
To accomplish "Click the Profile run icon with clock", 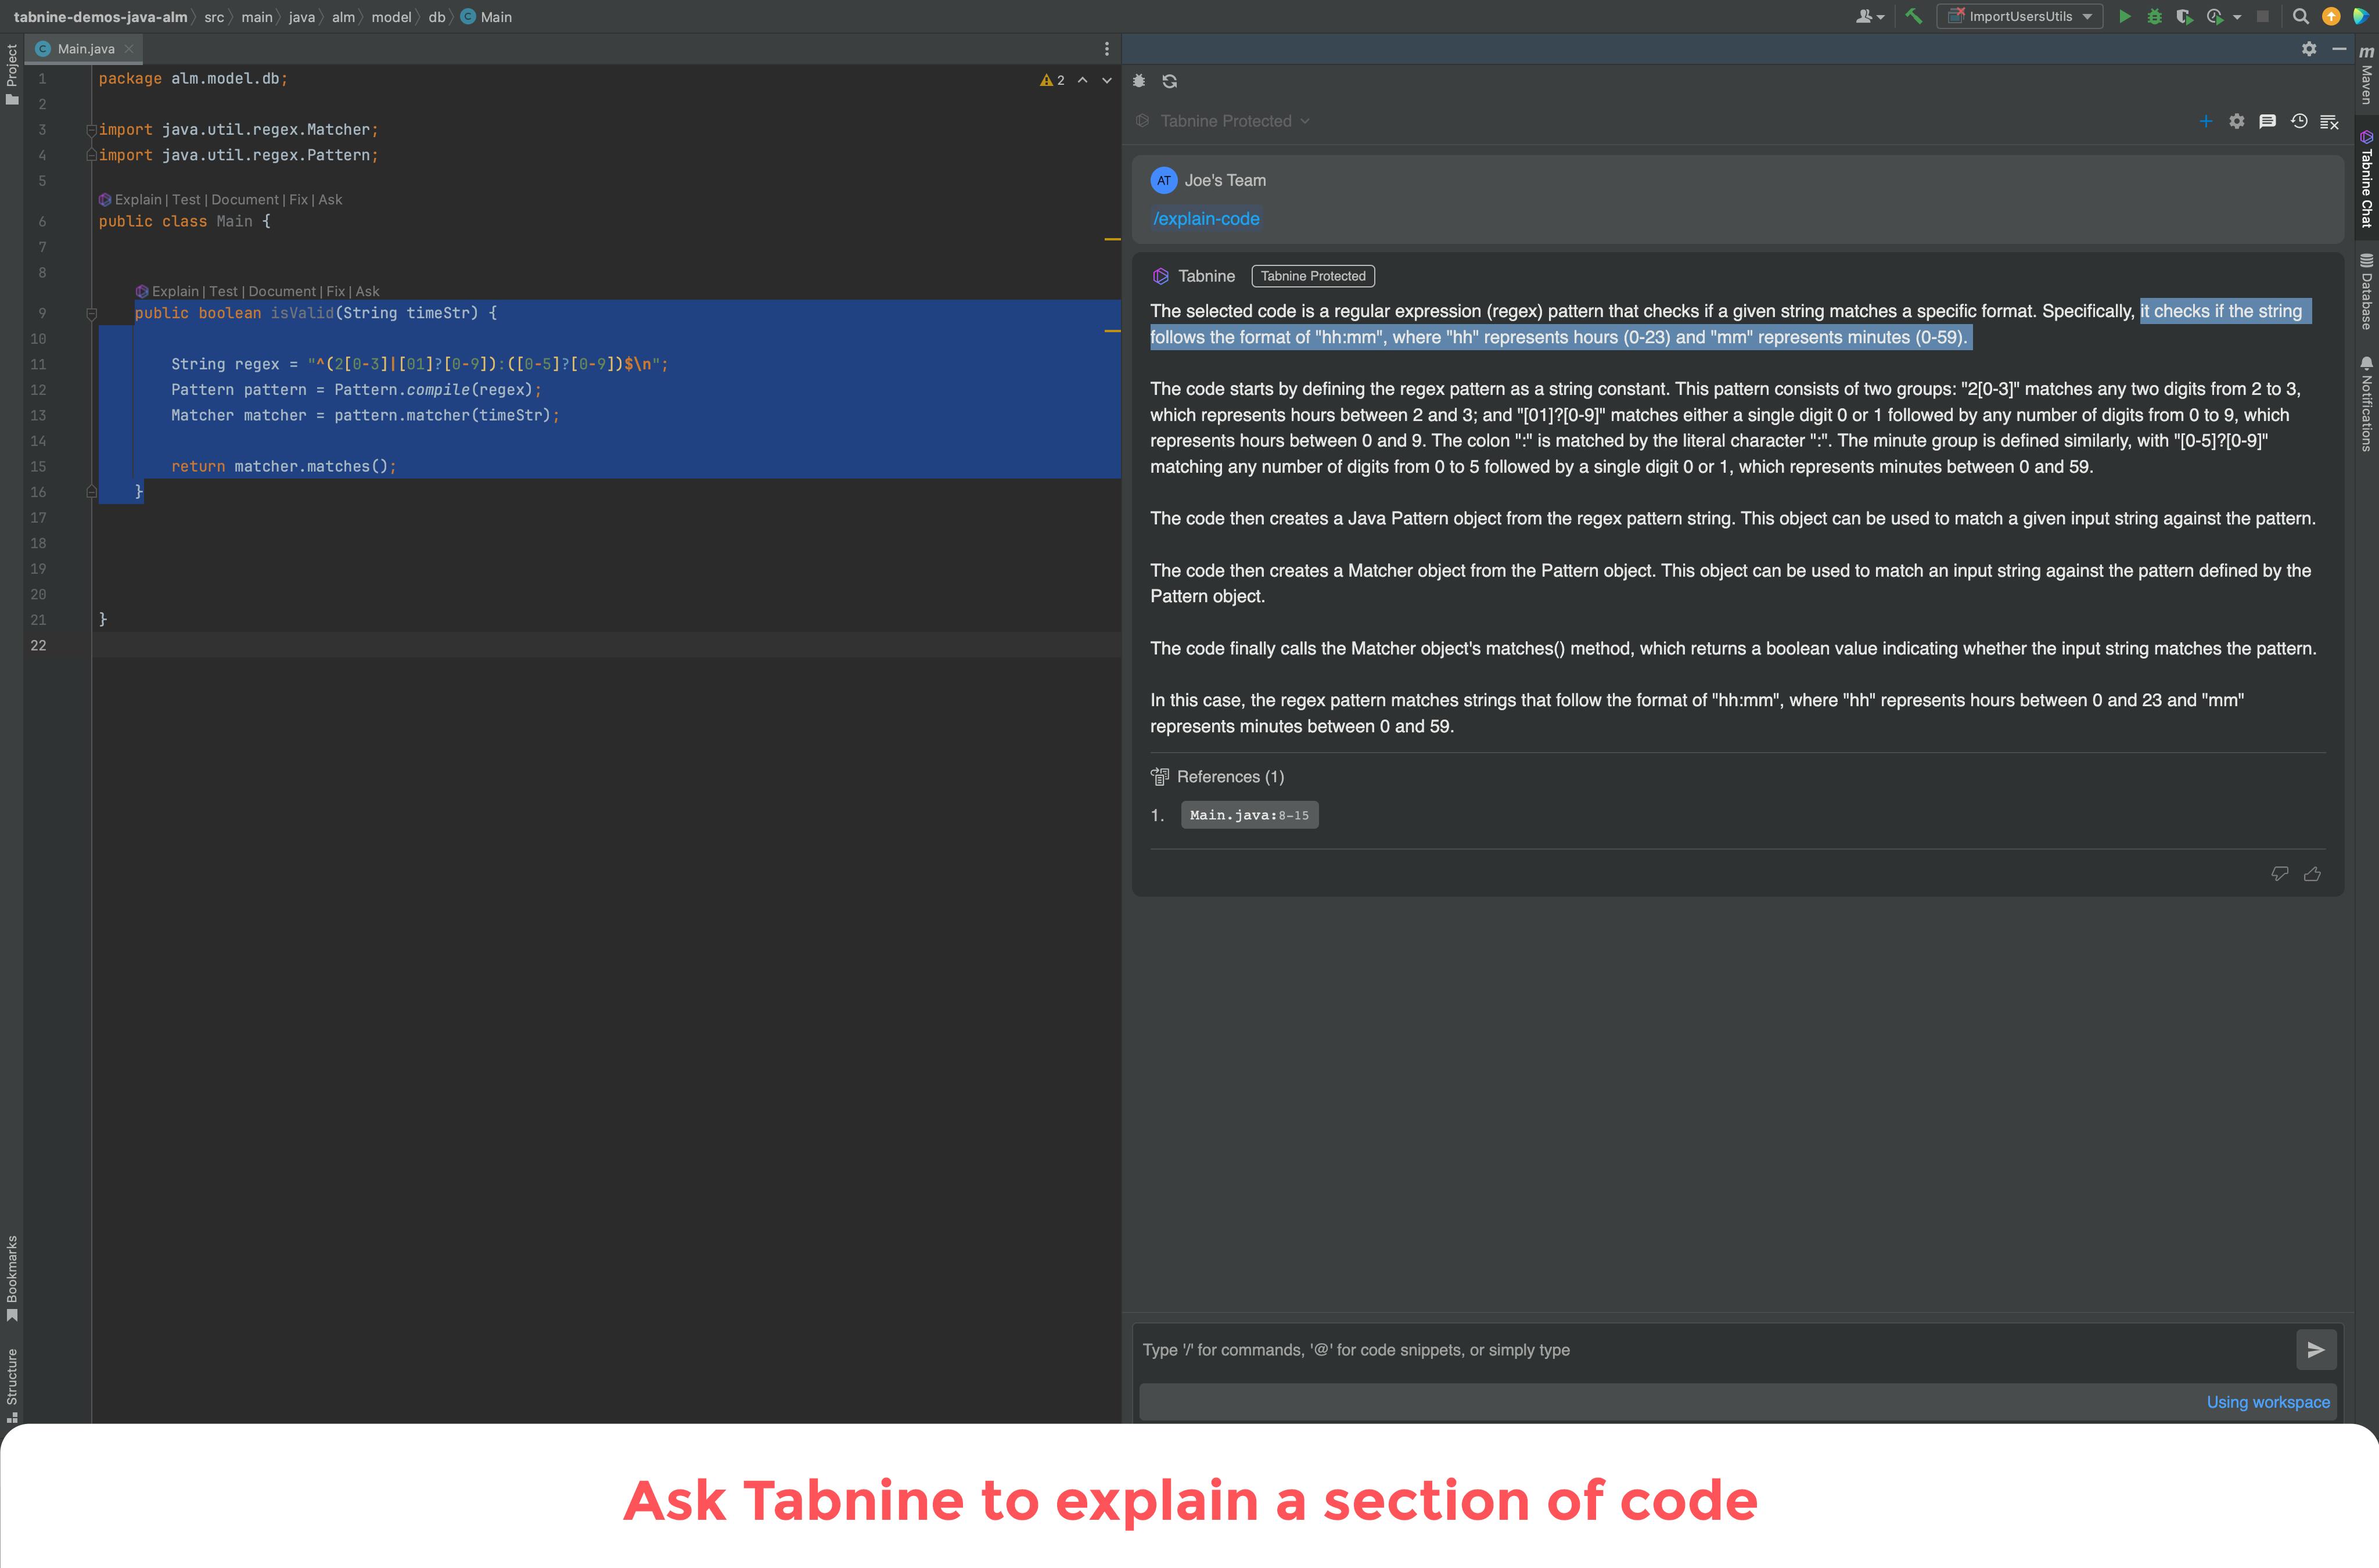I will 2214,16.
